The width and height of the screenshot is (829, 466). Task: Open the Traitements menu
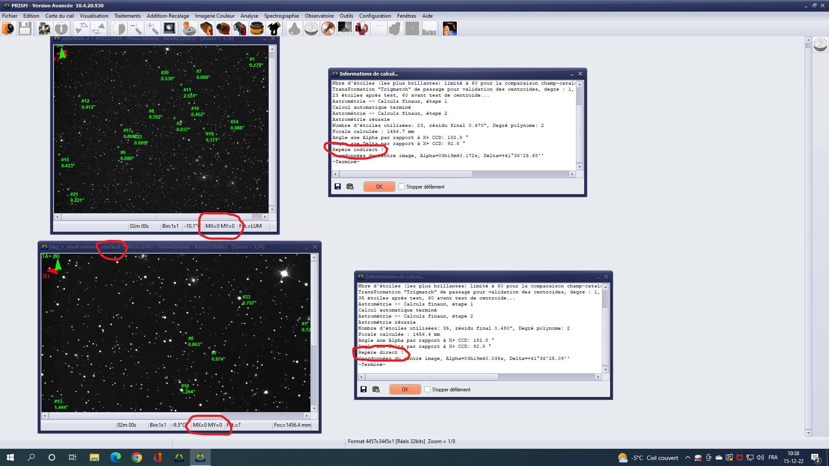[x=127, y=16]
